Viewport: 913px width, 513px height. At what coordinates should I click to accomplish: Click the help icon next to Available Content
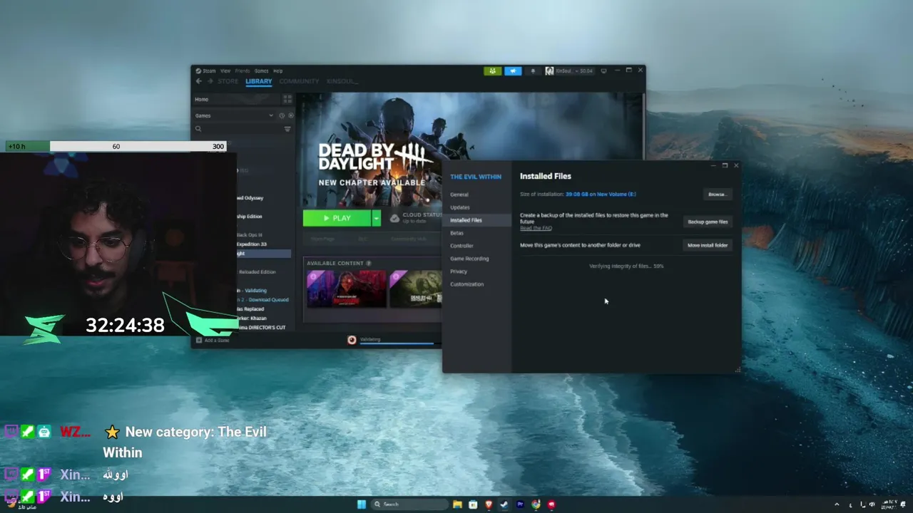[x=369, y=263]
